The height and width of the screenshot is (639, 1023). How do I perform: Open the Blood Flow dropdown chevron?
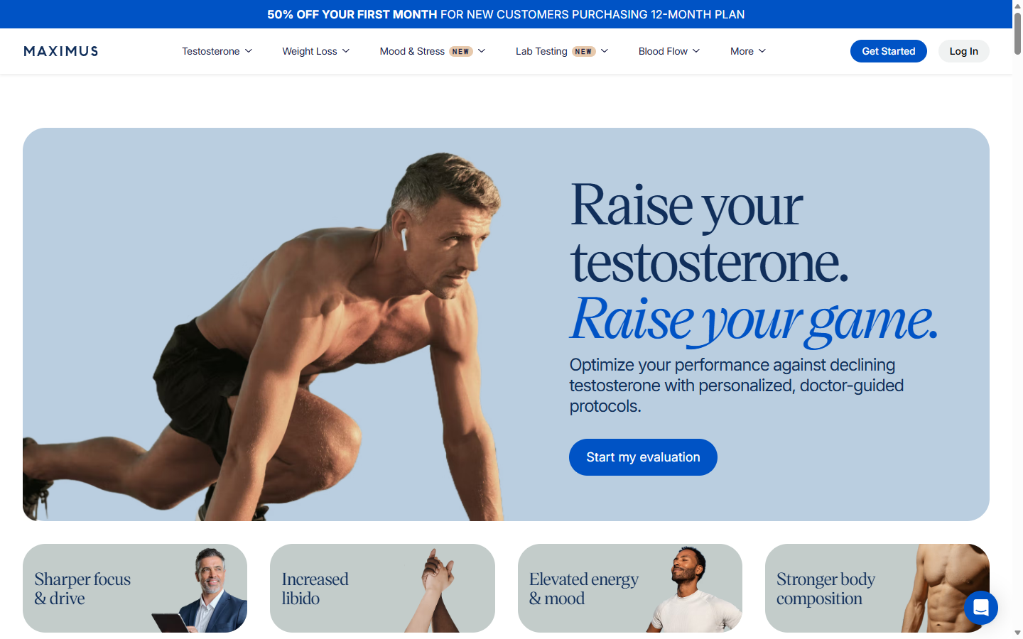pyautogui.click(x=696, y=51)
